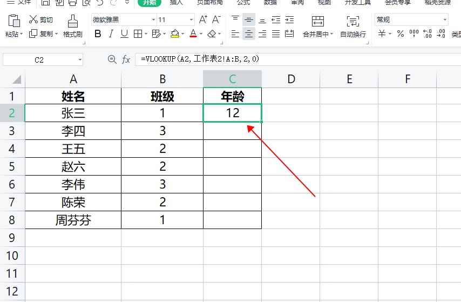Click the fx insert function icon
The image size is (461, 302).
pyautogui.click(x=126, y=60)
